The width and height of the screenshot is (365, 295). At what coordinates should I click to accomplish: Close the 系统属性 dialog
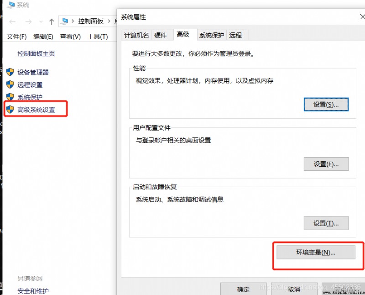pos(362,17)
